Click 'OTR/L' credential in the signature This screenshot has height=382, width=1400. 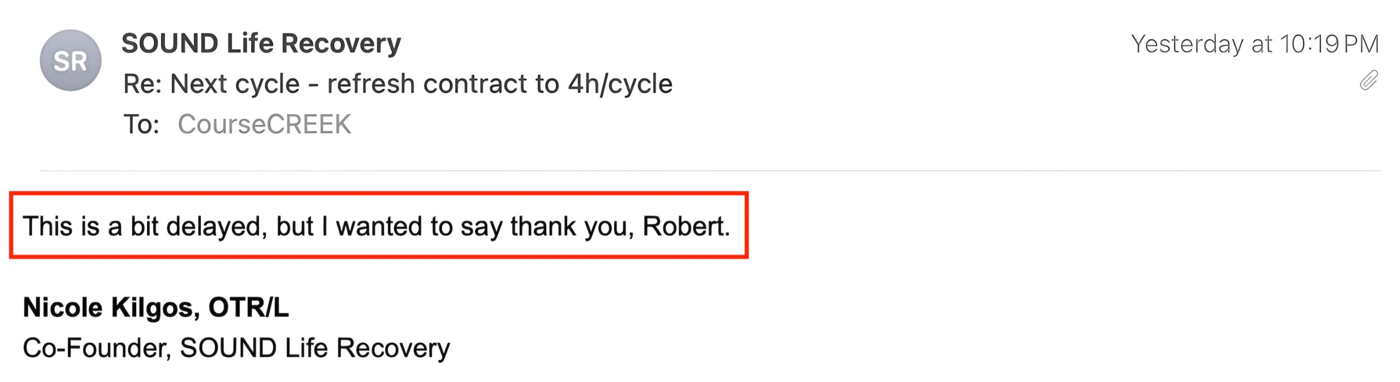click(x=248, y=308)
